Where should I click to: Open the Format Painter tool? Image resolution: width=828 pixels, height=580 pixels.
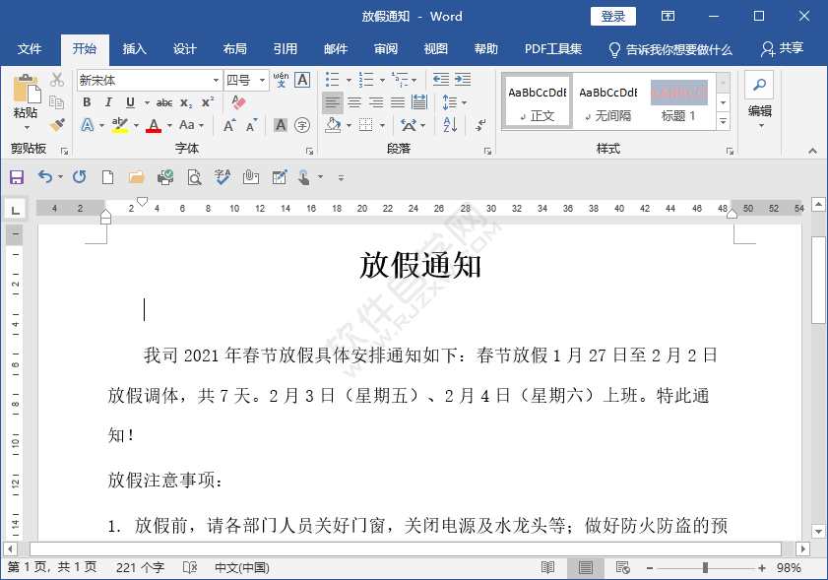[56, 123]
